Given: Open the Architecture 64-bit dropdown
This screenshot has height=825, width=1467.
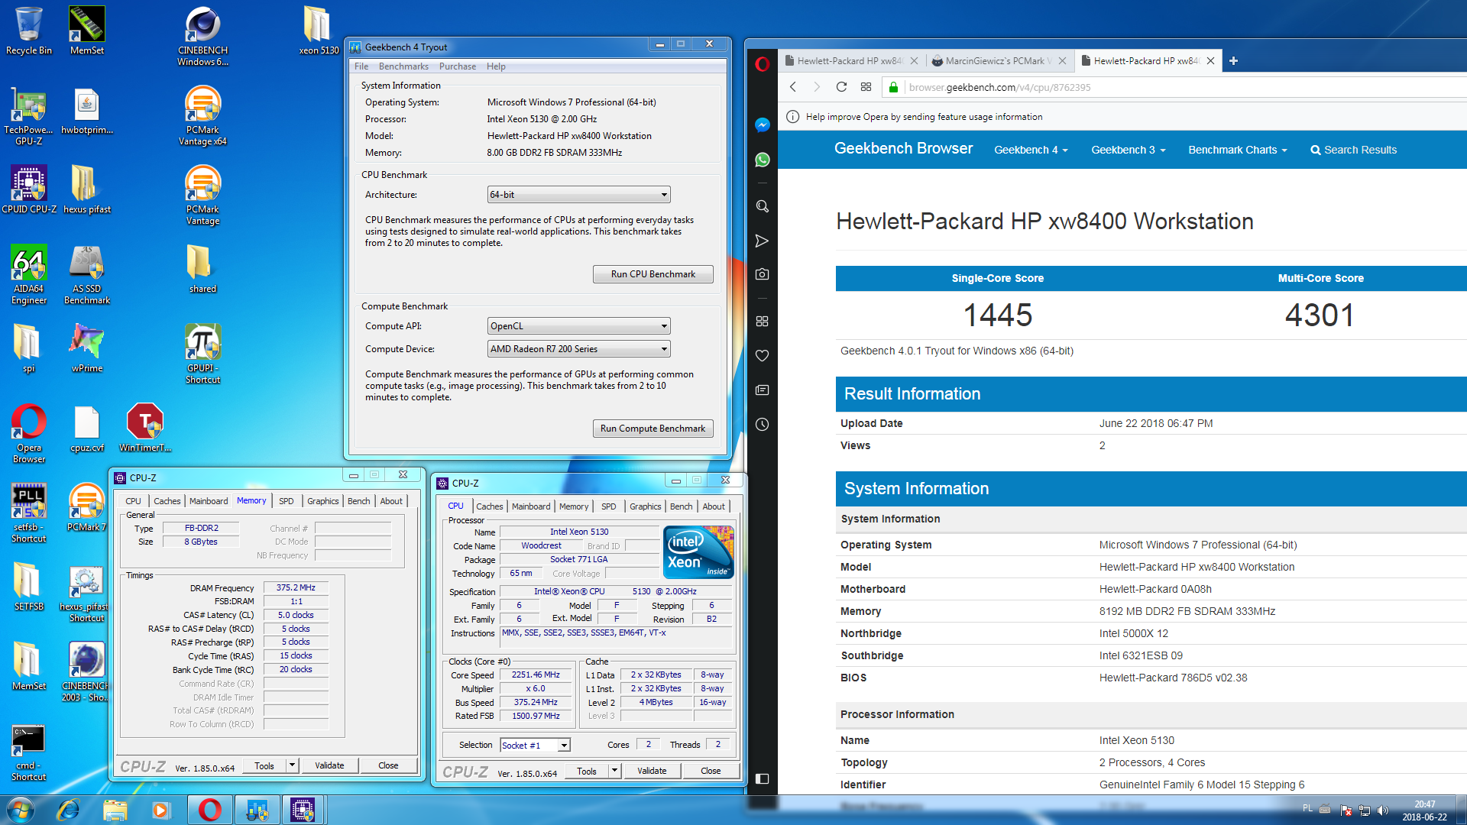Looking at the screenshot, I should (578, 195).
